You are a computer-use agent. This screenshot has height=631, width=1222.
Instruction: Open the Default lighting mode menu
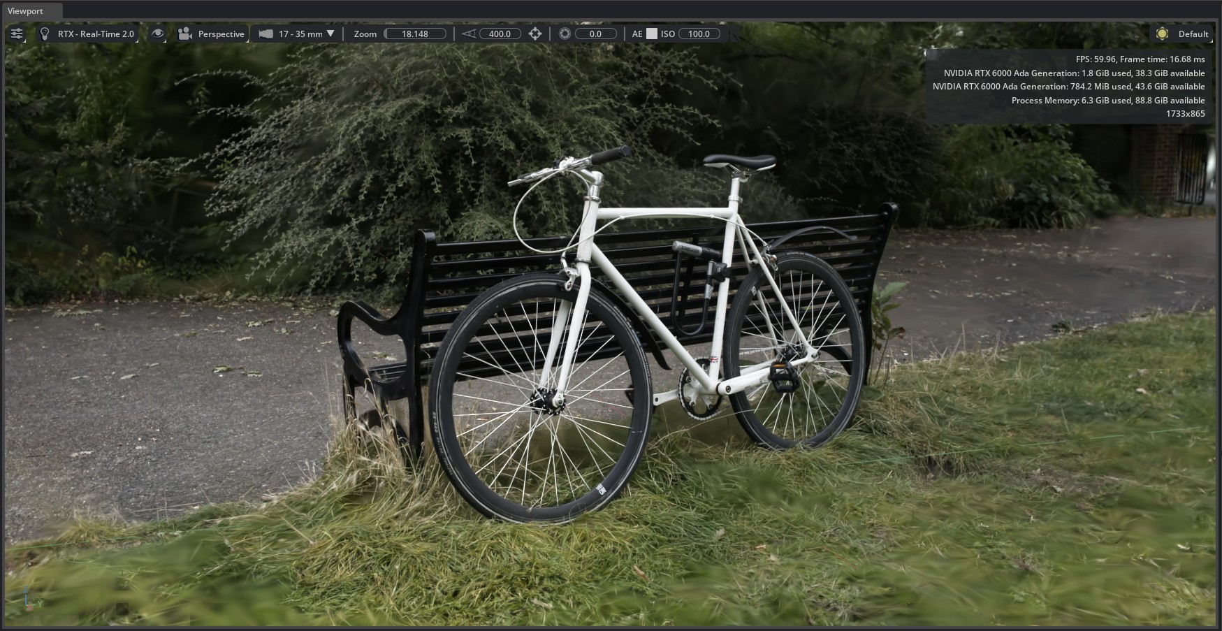[x=1193, y=34]
